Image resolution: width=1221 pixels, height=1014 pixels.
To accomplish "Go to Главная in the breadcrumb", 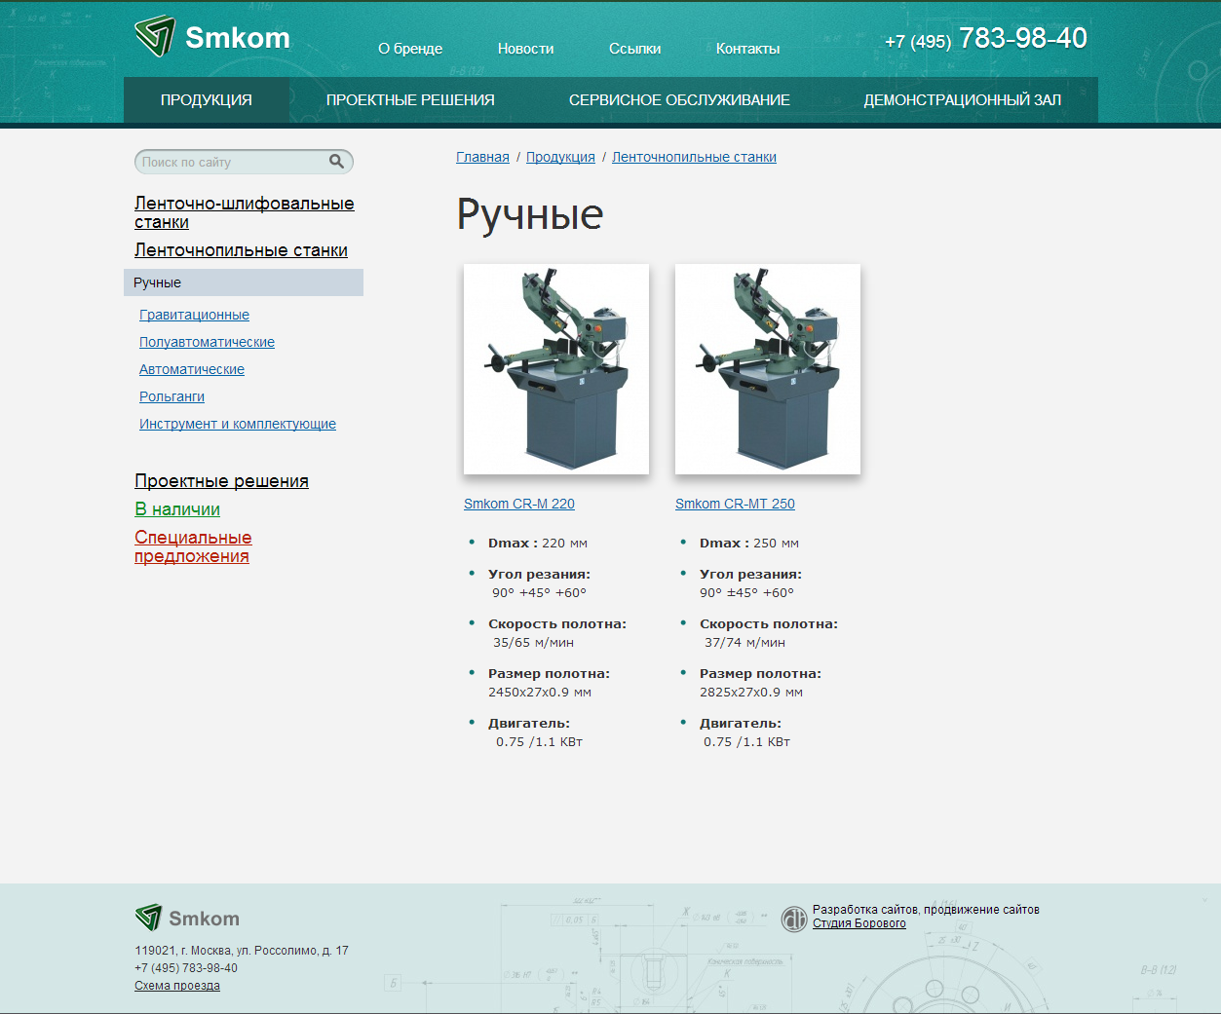I will [x=482, y=157].
